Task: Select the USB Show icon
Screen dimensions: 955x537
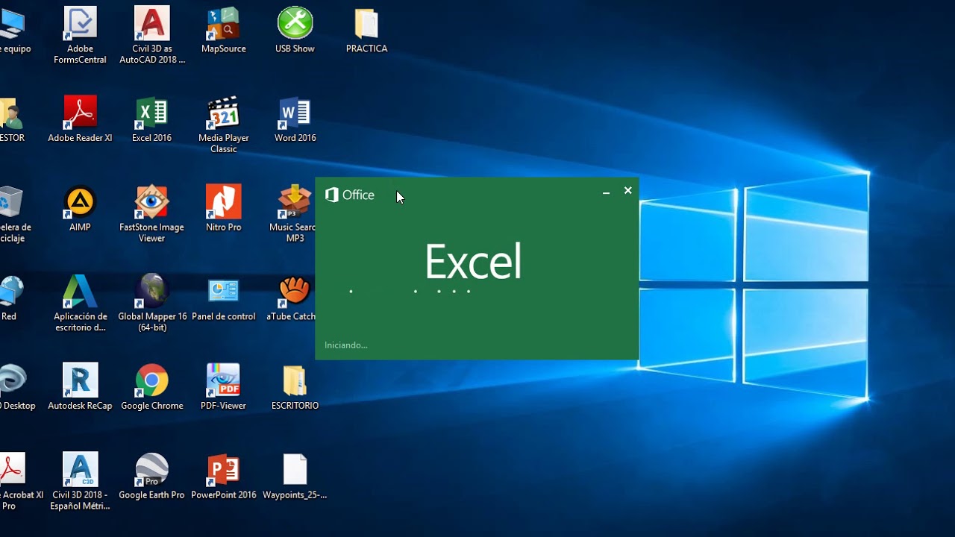Action: pos(295,30)
